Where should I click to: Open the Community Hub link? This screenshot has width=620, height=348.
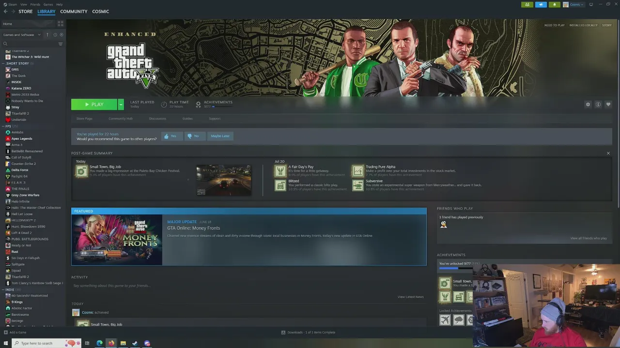tap(121, 118)
